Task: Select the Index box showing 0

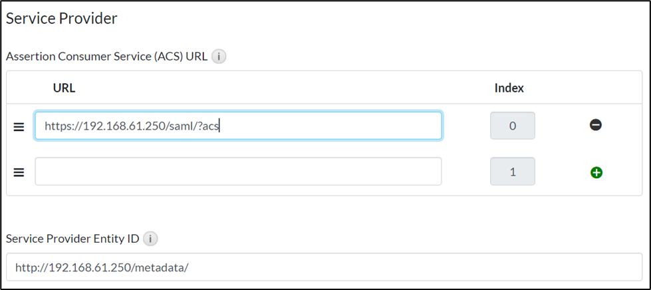Action: 512,126
